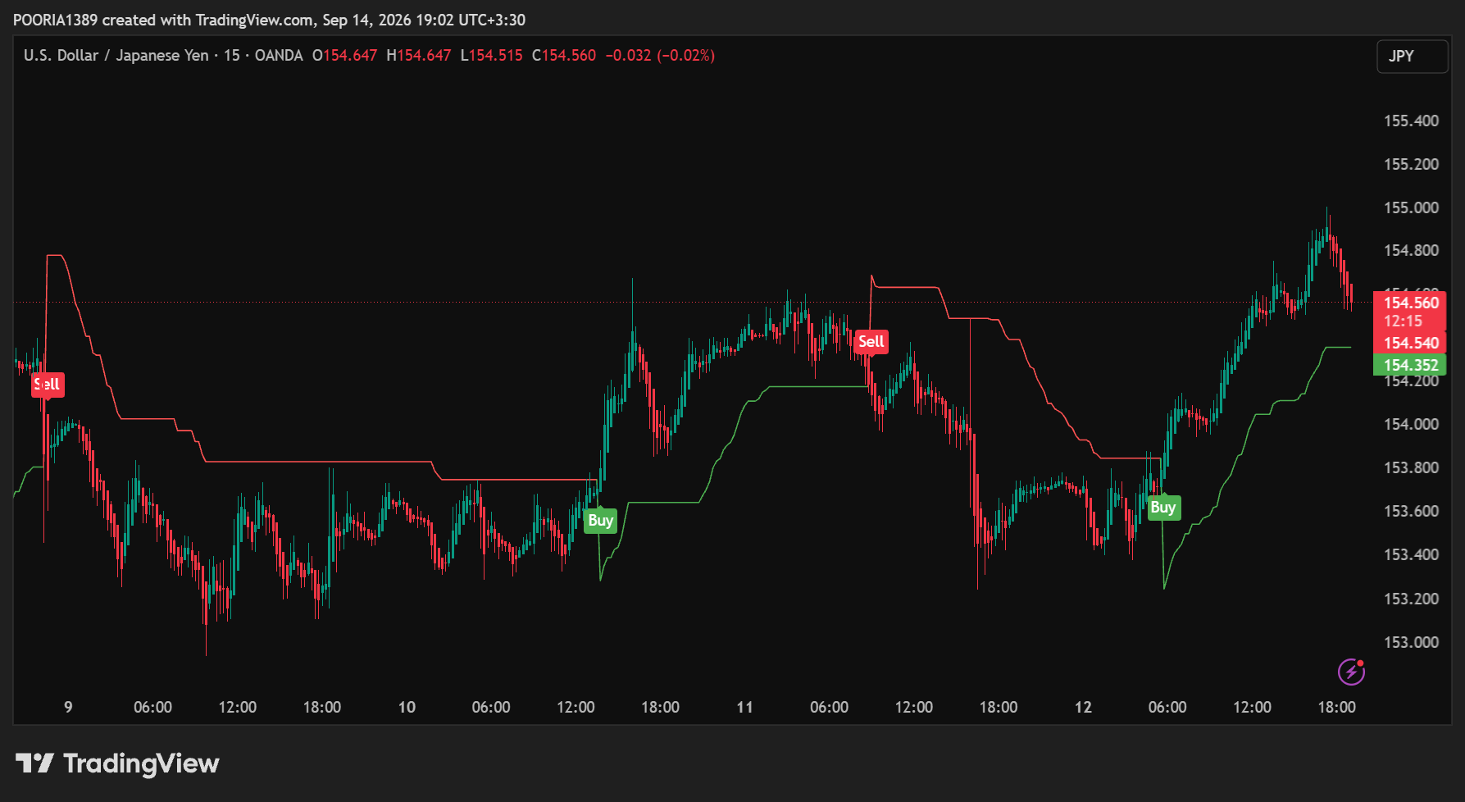The height and width of the screenshot is (802, 1465).
Task: Click the green "154.352" price tag
Action: 1410,365
